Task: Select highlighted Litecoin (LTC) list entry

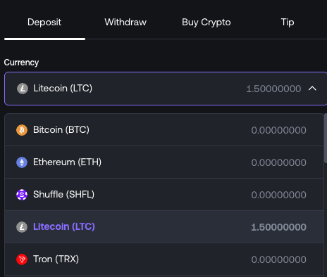Action: (164, 227)
